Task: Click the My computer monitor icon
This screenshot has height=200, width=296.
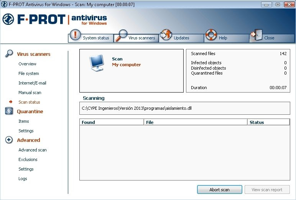Action: pyautogui.click(x=97, y=63)
